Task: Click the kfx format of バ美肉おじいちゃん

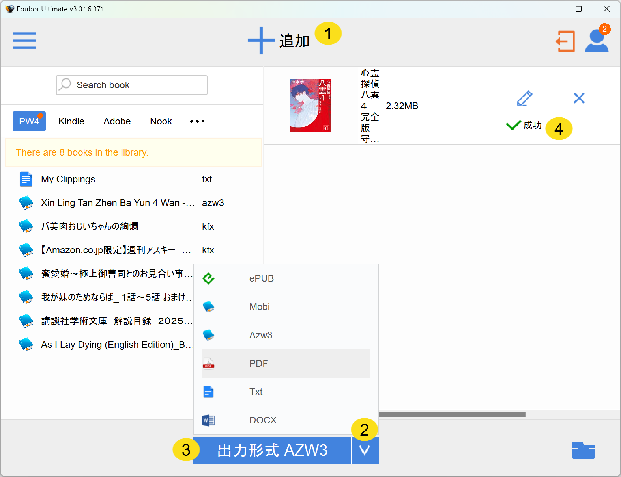Action: (208, 226)
